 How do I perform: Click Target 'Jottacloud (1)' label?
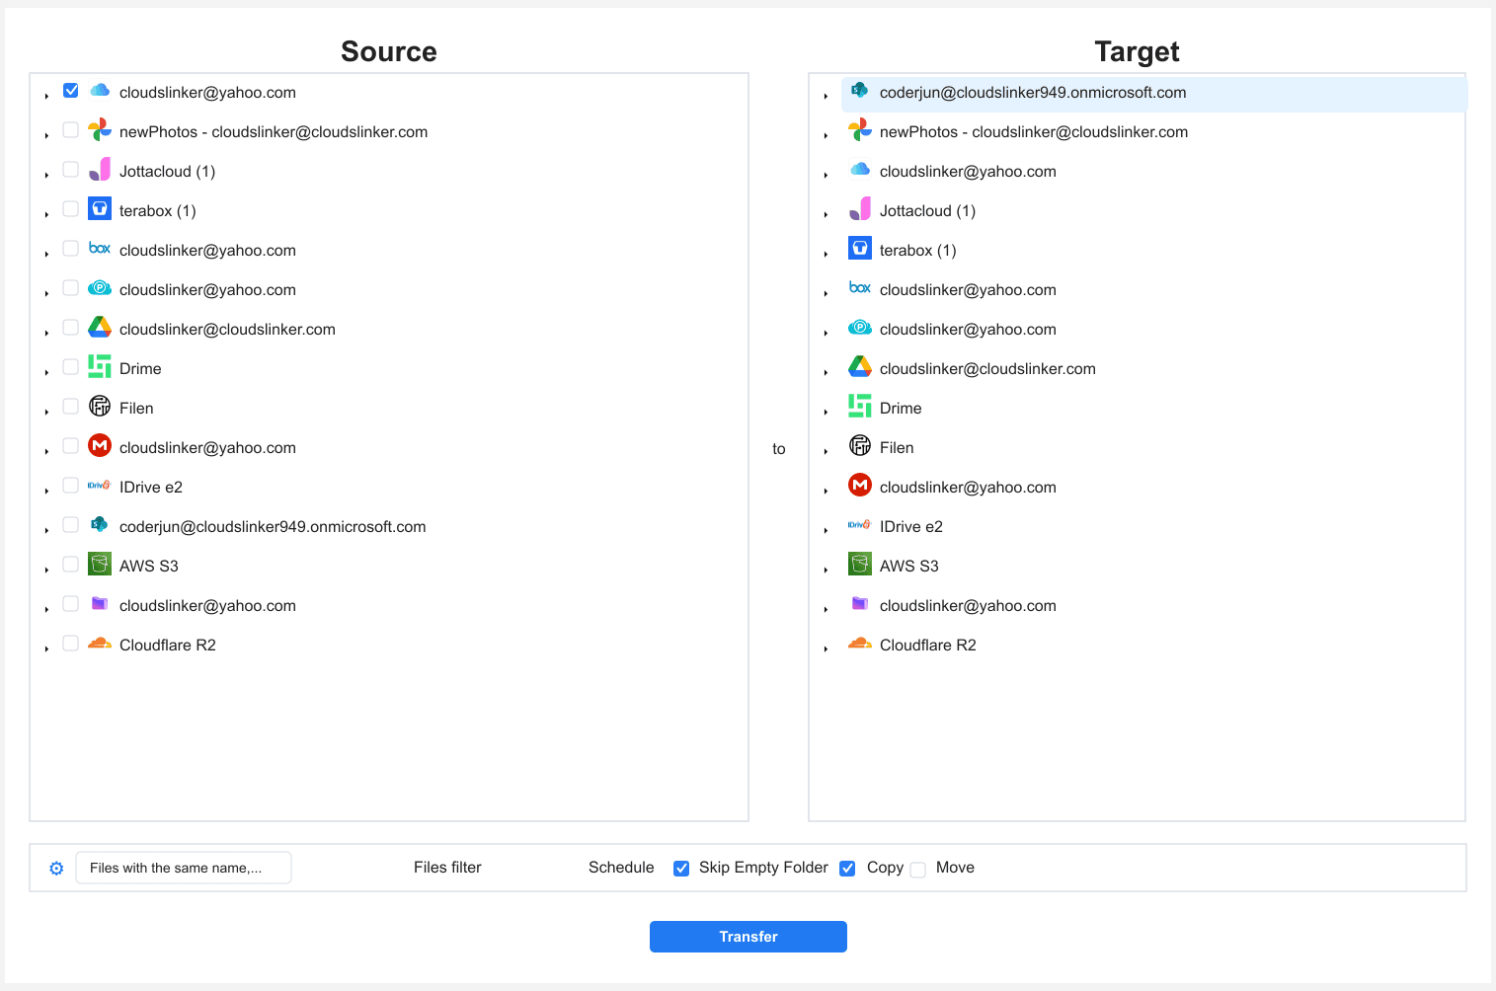tap(927, 211)
